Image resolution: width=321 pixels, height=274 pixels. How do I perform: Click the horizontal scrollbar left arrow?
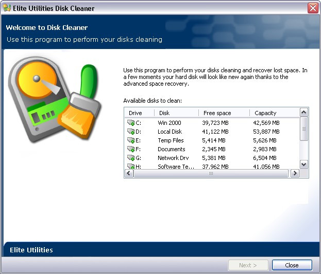(129, 173)
